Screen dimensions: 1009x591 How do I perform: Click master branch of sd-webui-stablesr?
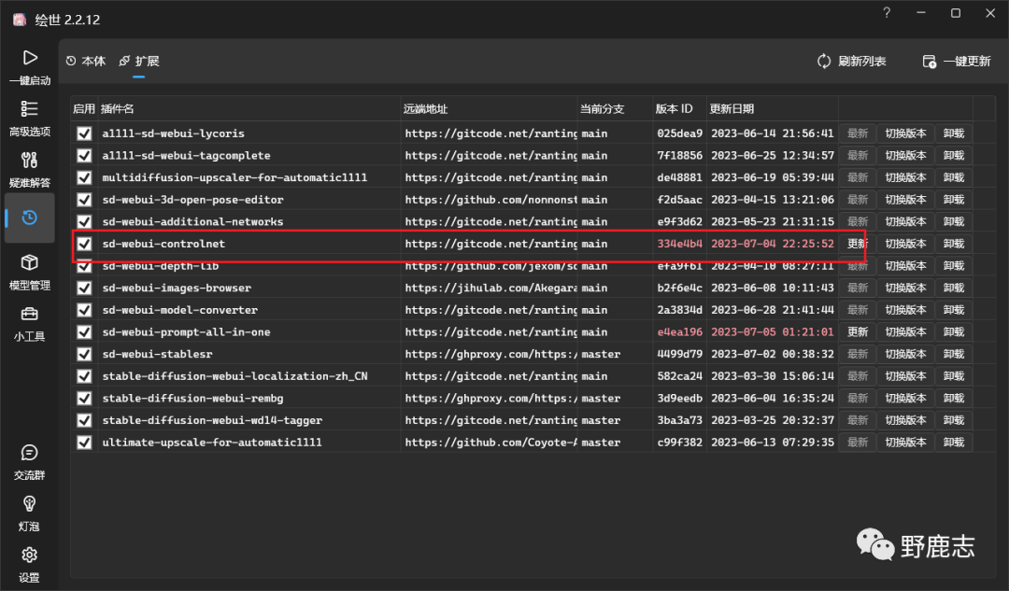click(x=601, y=355)
